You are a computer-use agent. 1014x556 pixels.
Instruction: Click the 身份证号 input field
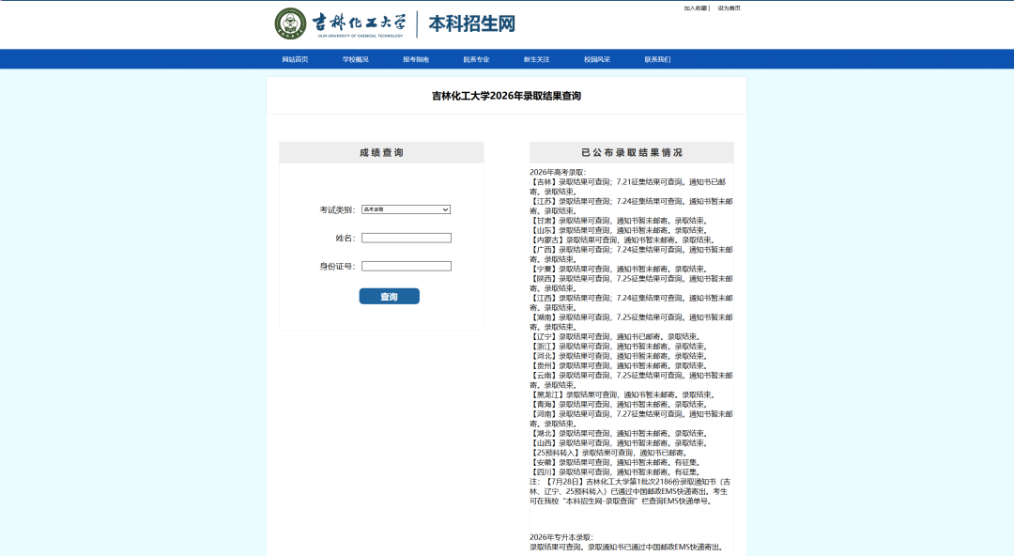tap(407, 266)
